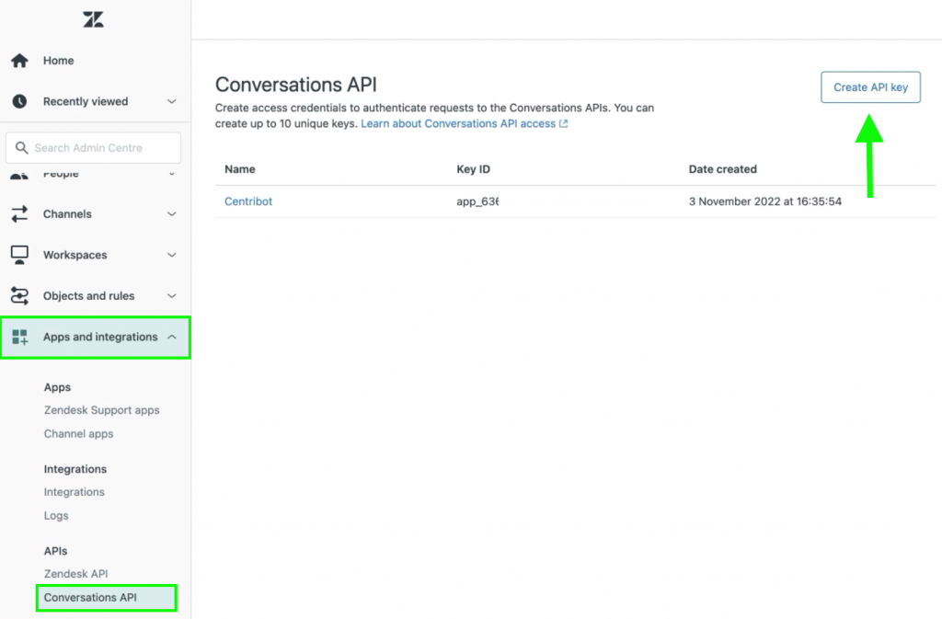
Task: Expand the Channels section chevron
Action: (x=171, y=214)
